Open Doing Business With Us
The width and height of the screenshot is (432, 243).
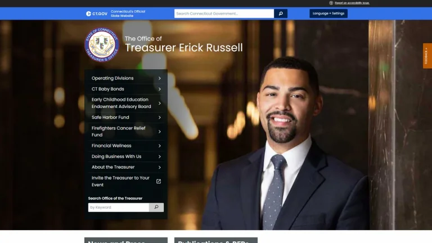(x=116, y=156)
